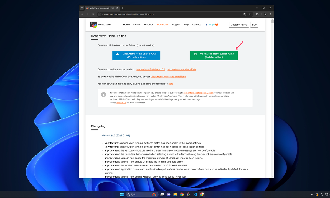Toggle the input language indicator A
This screenshot has height=198, width=330.
322,194
